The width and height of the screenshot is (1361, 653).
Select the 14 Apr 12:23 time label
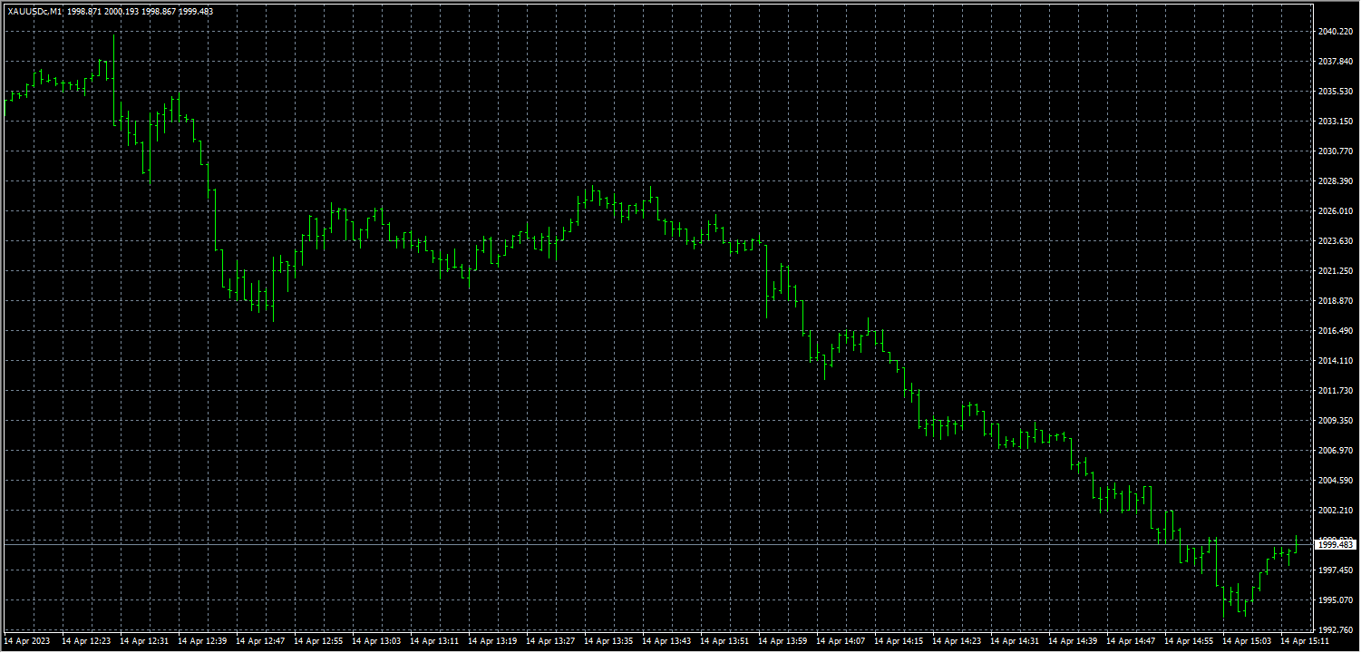(87, 641)
